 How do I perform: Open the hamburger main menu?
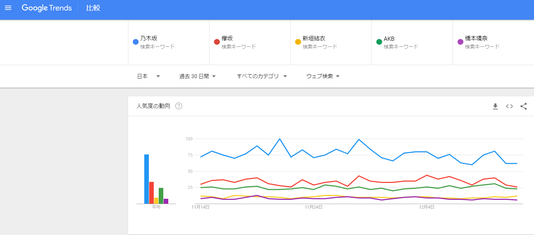pyautogui.click(x=8, y=8)
